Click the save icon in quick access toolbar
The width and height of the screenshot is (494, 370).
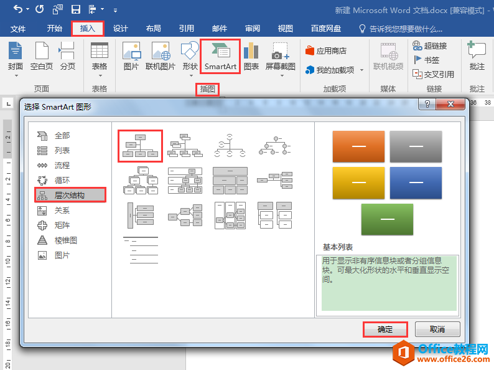click(x=76, y=9)
